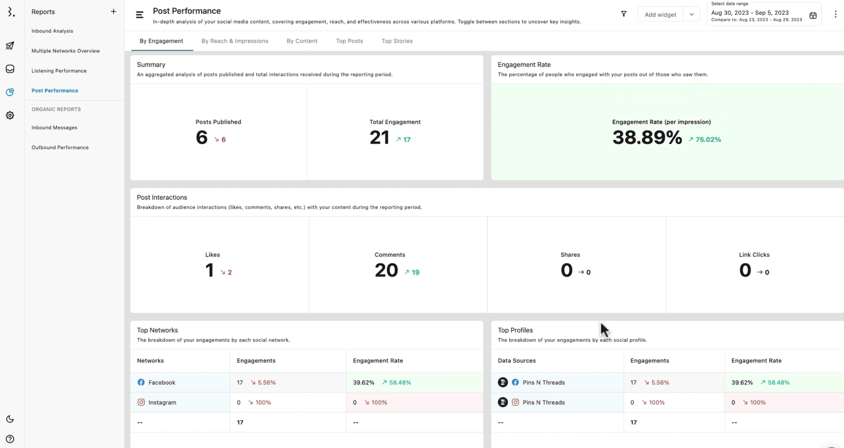Add a new report with the plus icon
The height and width of the screenshot is (448, 844).
coord(113,12)
